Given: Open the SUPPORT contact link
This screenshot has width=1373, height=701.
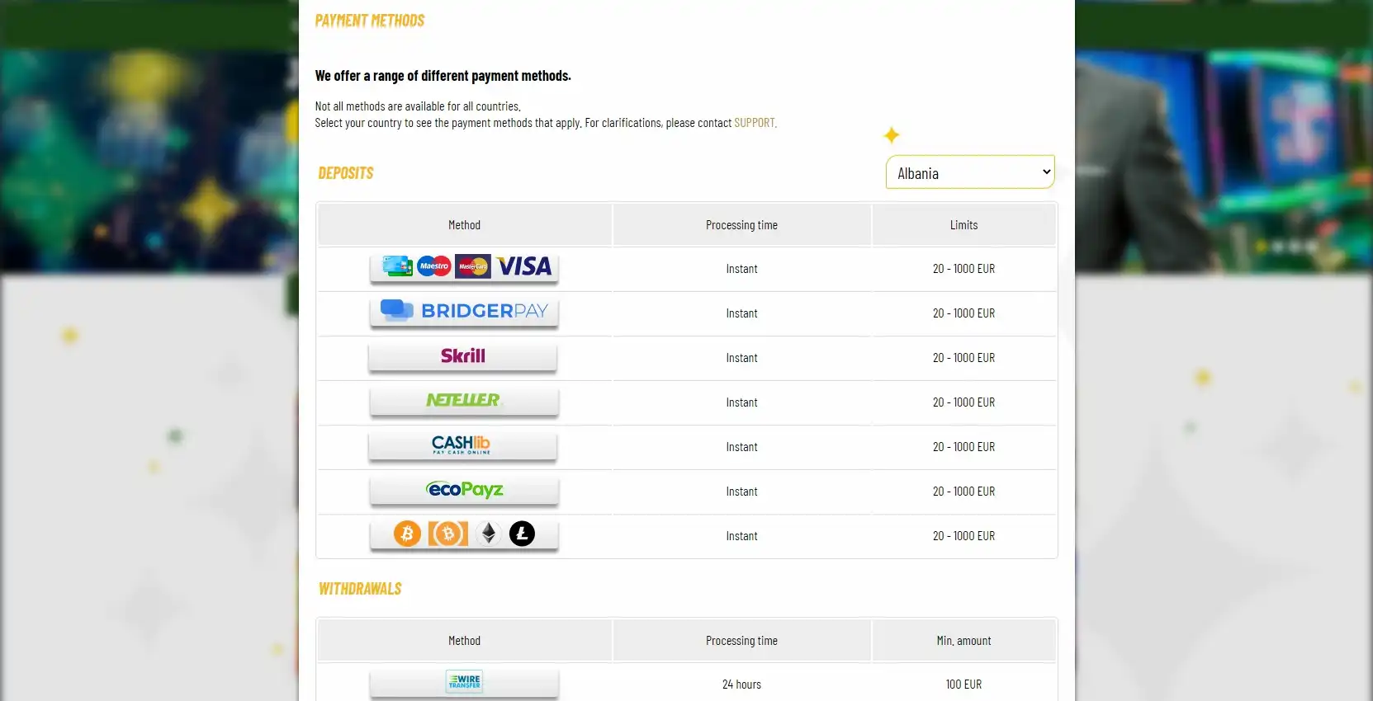Looking at the screenshot, I should pyautogui.click(x=755, y=123).
